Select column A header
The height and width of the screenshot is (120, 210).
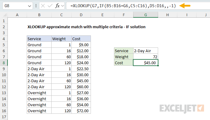click(x=17, y=15)
